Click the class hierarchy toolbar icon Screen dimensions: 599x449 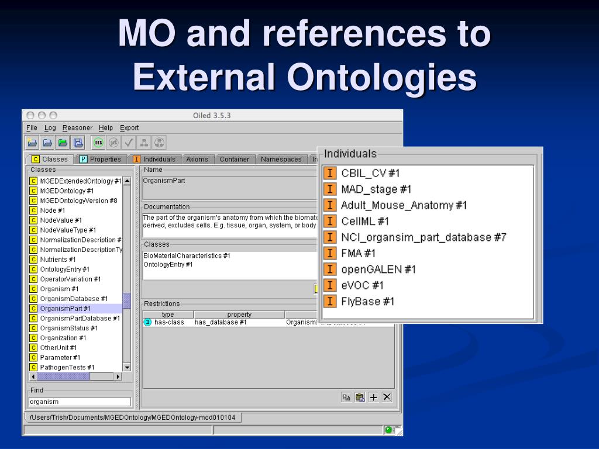click(x=144, y=143)
